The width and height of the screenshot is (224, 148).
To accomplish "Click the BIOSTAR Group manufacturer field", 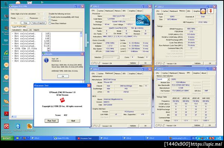I will (x=126, y=79).
